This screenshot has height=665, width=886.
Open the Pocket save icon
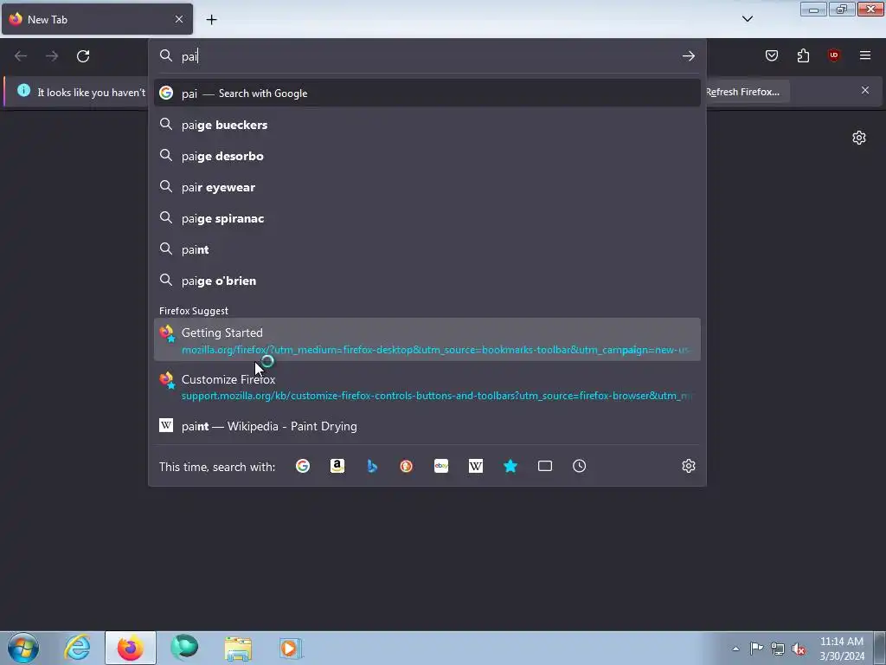coord(771,55)
